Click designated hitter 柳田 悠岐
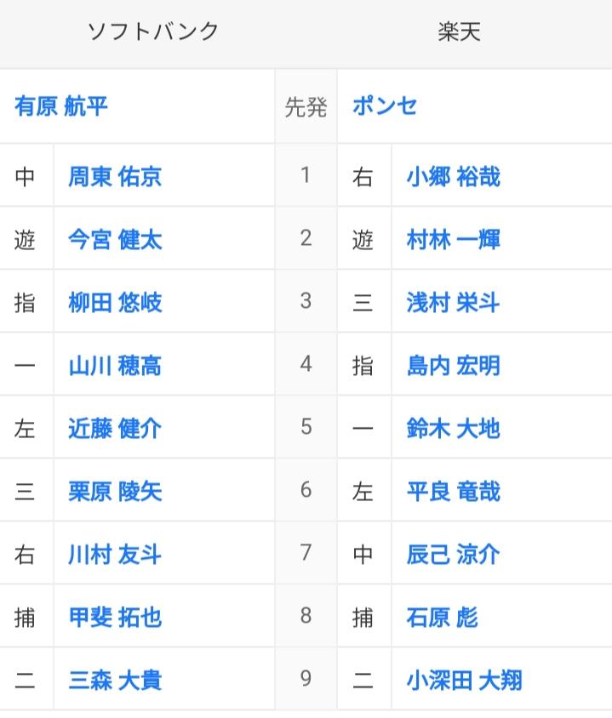 pyautogui.click(x=115, y=303)
